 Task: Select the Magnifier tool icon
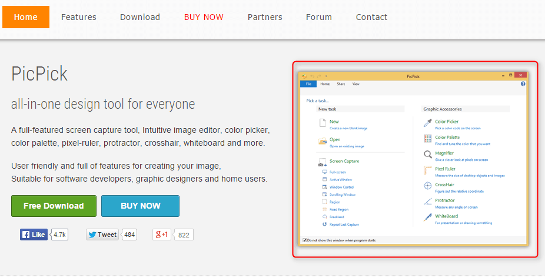[x=428, y=155]
